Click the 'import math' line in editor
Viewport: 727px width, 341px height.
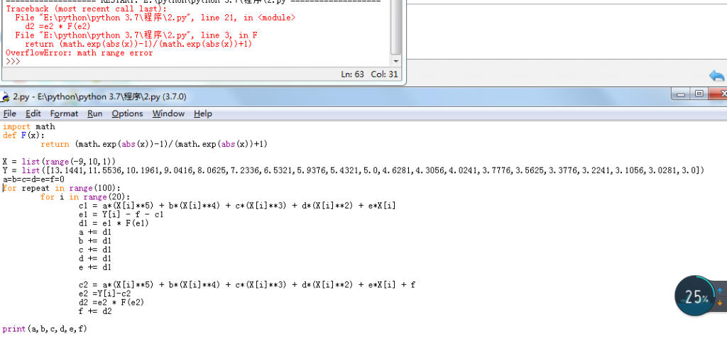28,127
